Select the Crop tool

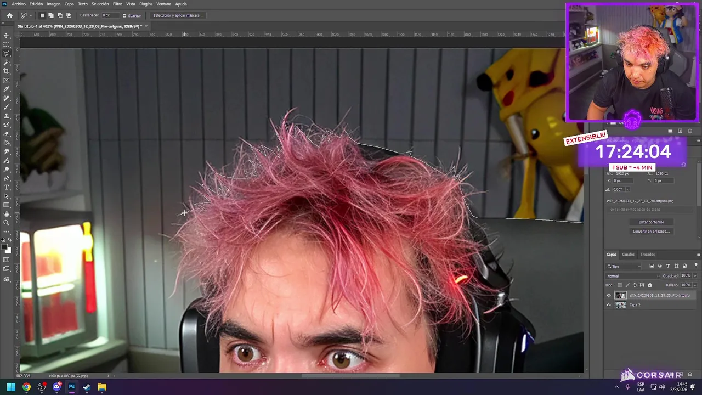7,71
